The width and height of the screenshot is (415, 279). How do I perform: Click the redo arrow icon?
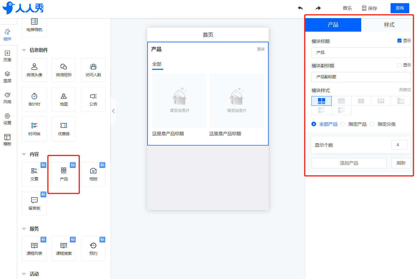click(x=318, y=8)
